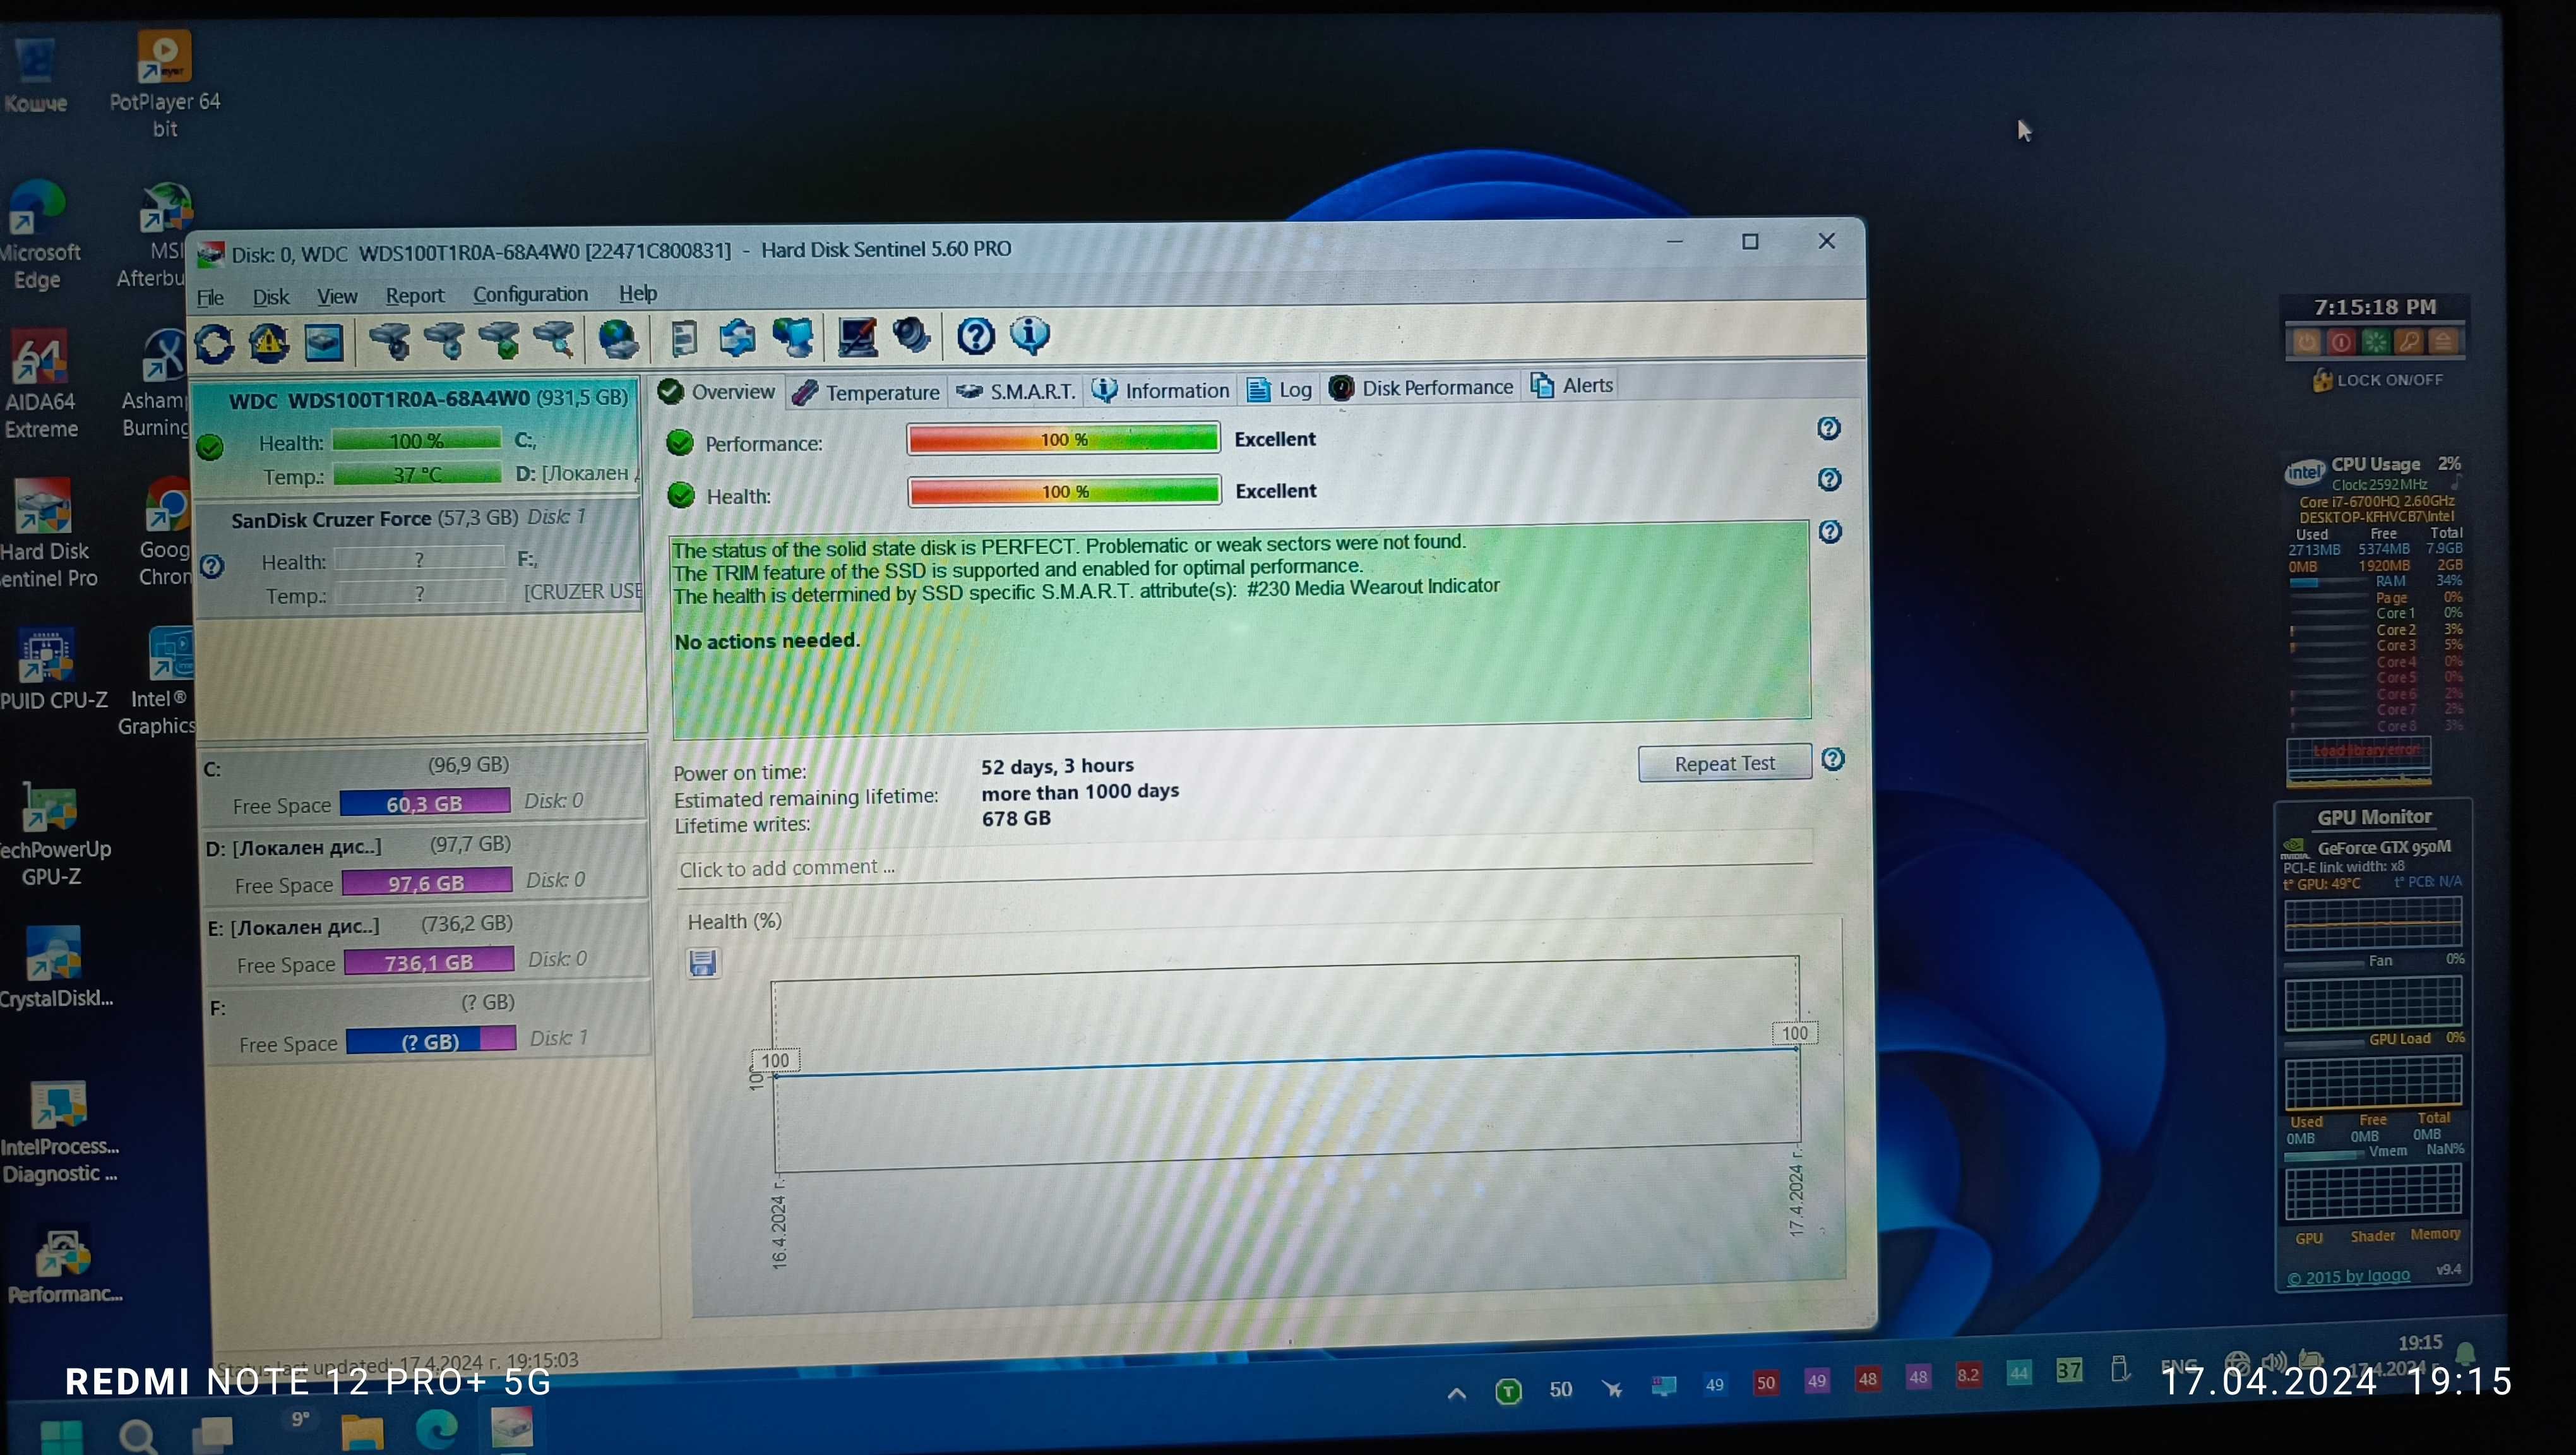This screenshot has height=1455, width=2576.
Task: Open the Intel Processor Diagnostic desktop shortcut
Action: point(59,1132)
